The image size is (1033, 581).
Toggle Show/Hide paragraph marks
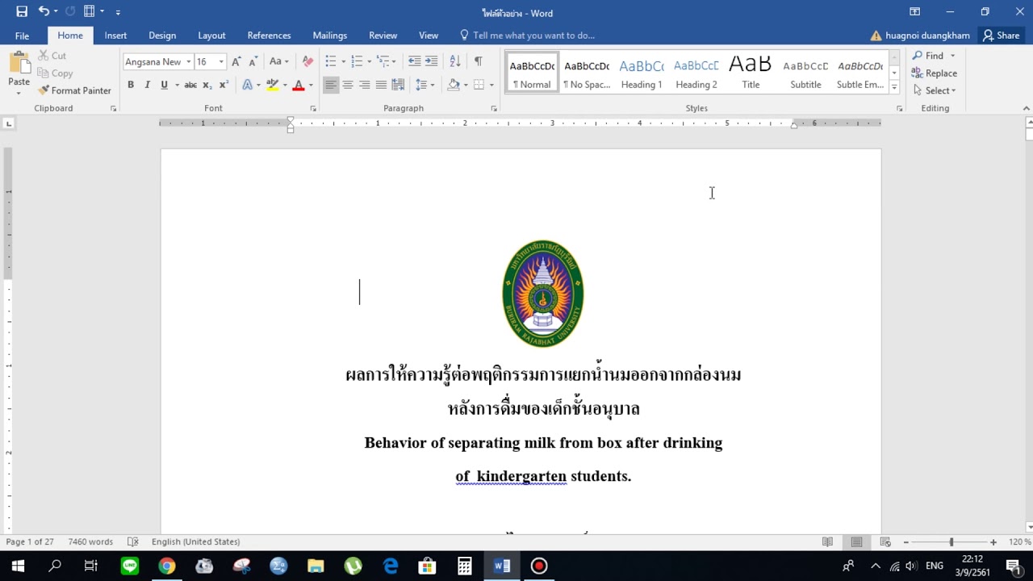478,61
